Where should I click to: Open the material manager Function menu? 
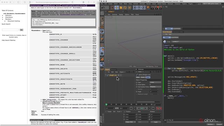click(119, 112)
